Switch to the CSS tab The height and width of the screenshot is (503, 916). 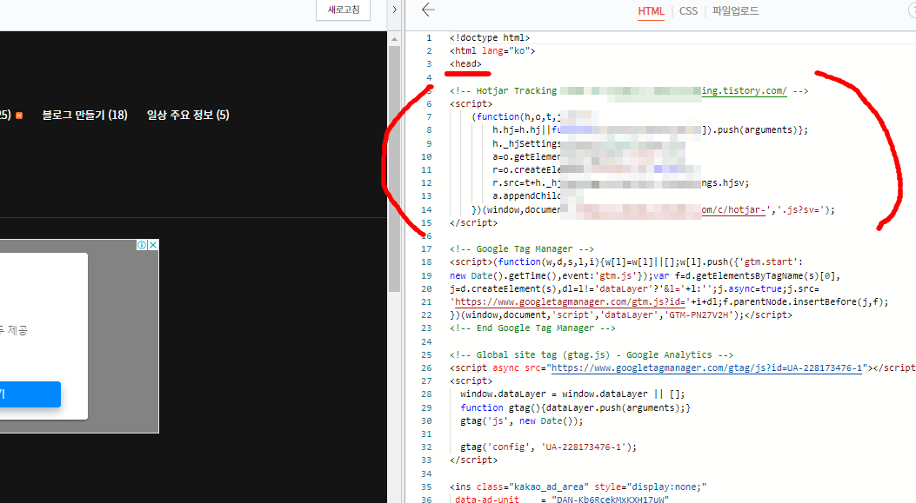coord(688,11)
